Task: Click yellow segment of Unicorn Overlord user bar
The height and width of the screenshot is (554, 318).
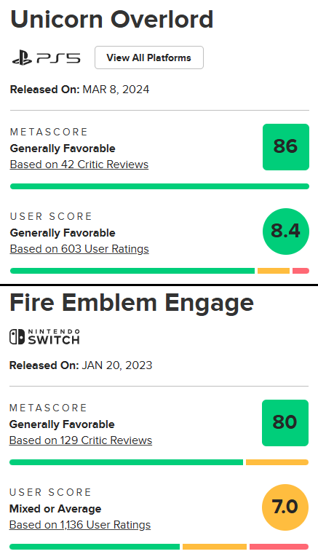Action: tap(274, 271)
